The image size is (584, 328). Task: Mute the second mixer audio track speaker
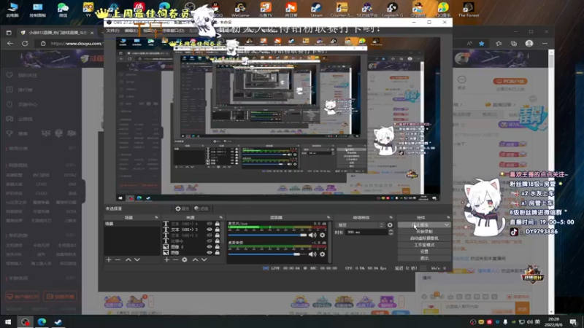[312, 254]
